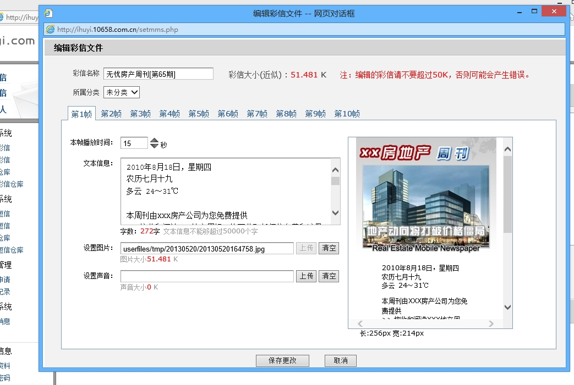Upload a sound file with 上传
The image size is (574, 385).
[307, 276]
